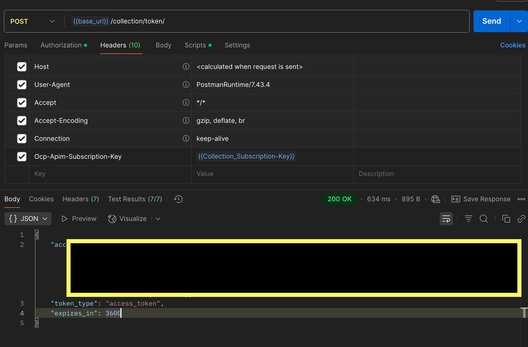Click the gzip, deflate, br value

pos(221,121)
